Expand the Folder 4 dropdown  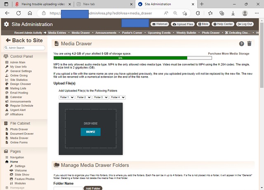[118, 97]
